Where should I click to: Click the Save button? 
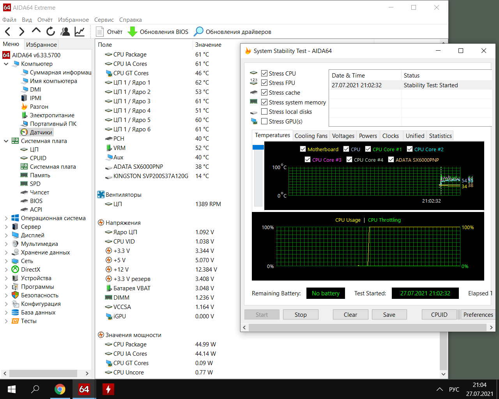[x=389, y=315]
